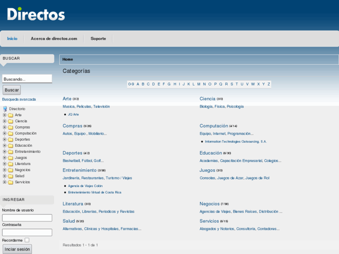Click the Educación folder icon in tree
The height and width of the screenshot is (254, 339).
pos(11,145)
